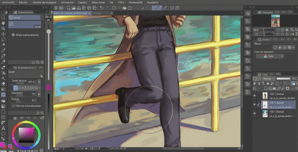Delete subtool with trash icon
The width and height of the screenshot is (298, 152).
coord(42,62)
